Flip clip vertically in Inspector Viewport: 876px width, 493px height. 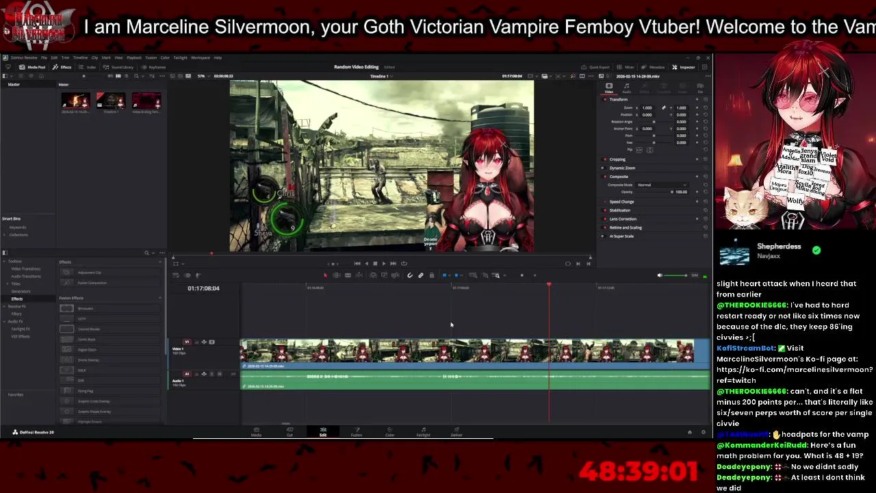(x=649, y=150)
